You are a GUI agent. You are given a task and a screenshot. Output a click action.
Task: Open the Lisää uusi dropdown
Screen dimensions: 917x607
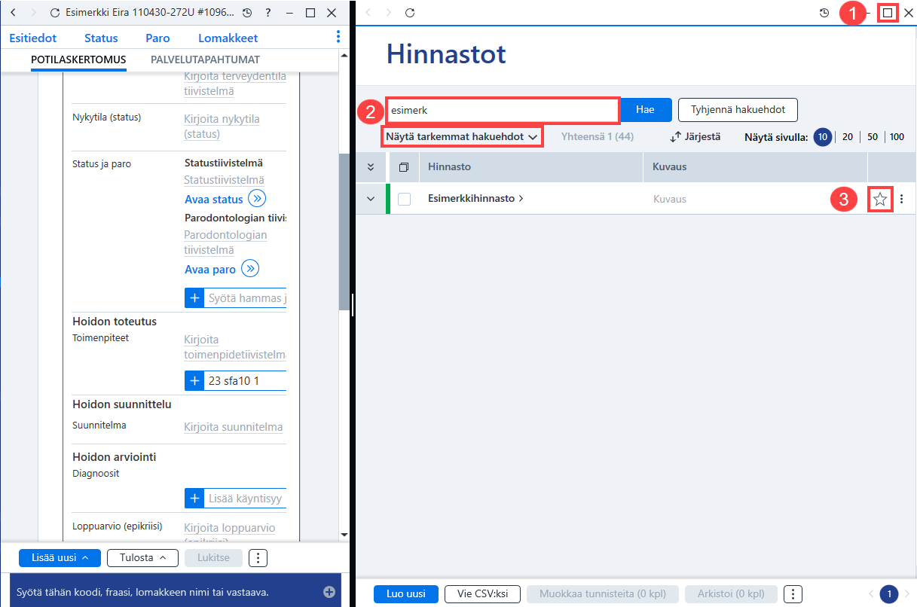click(60, 558)
